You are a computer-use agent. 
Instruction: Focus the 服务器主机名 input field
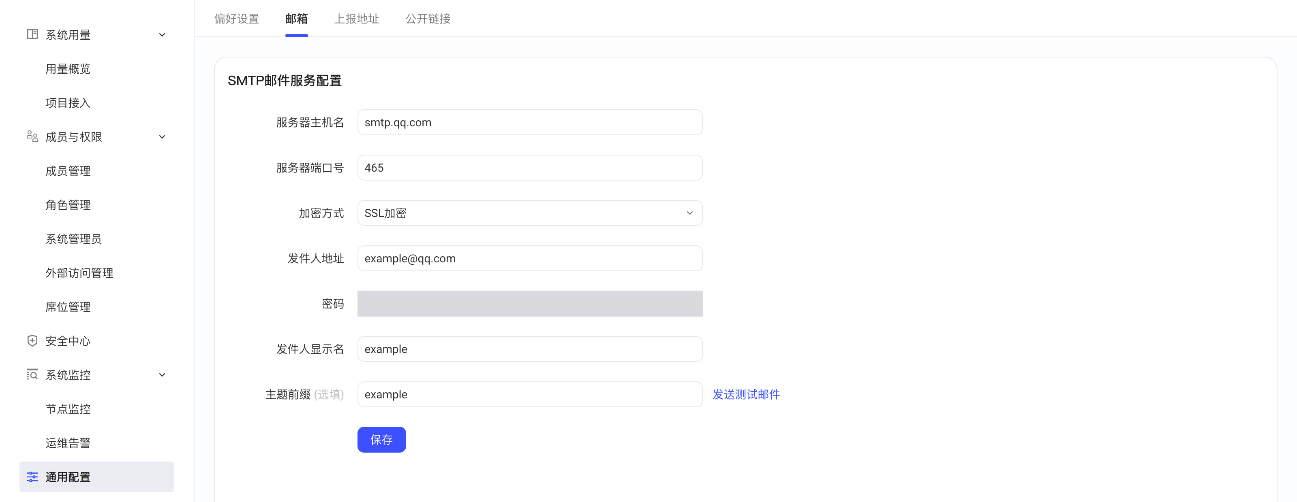coord(530,122)
